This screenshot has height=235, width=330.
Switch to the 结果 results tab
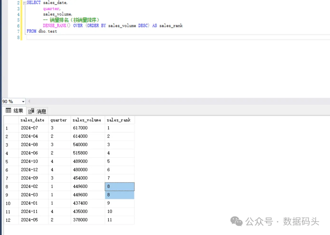14,110
